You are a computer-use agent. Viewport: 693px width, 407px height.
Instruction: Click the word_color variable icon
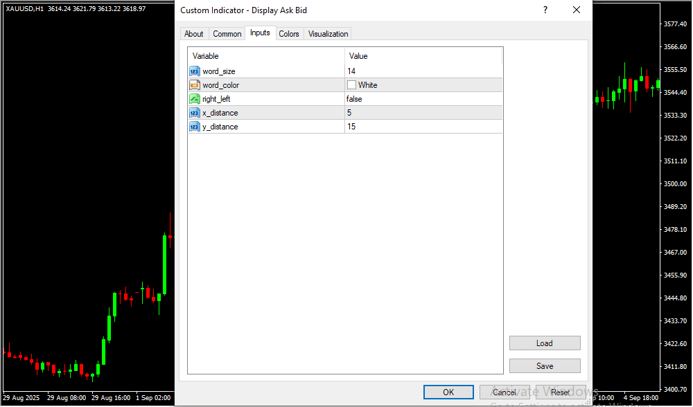pyautogui.click(x=195, y=85)
